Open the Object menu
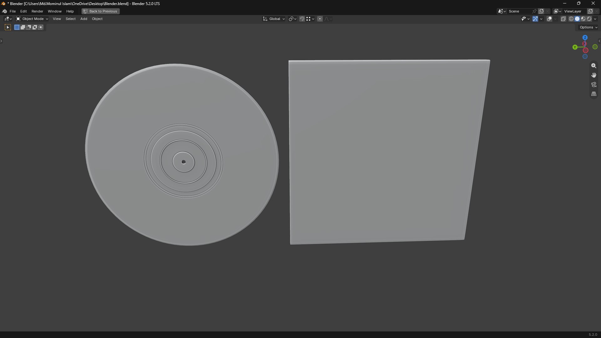This screenshot has height=338, width=601. coord(97,19)
